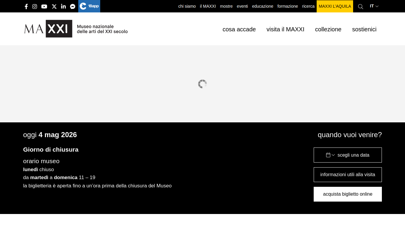Open the search magnifier icon
Screen dimensions: 405x227
pyautogui.click(x=361, y=7)
